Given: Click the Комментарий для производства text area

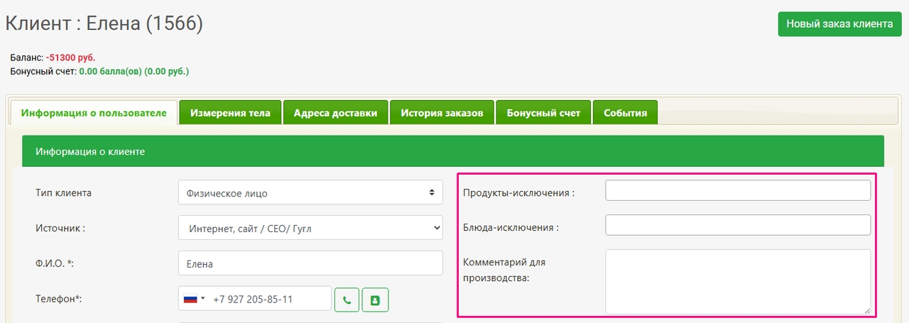Looking at the screenshot, I should pyautogui.click(x=737, y=280).
